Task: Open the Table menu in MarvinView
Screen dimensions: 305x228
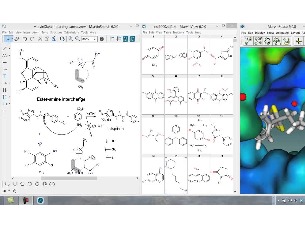Action: point(167,32)
